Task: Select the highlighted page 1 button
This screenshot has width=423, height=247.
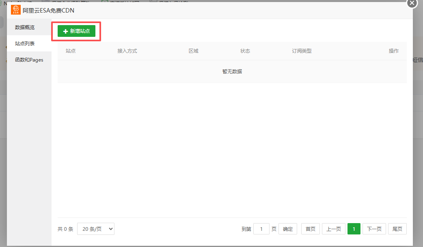Action: (354, 229)
